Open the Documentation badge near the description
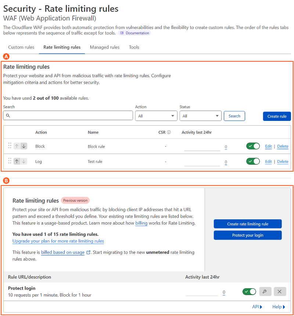Screen dimensions: 294x316 (x=134, y=33)
